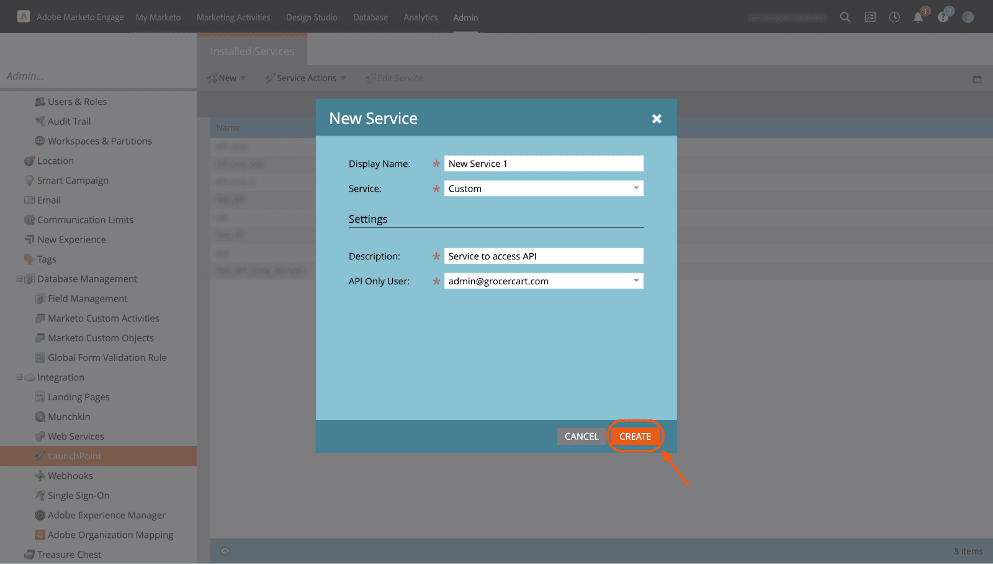Open the help question mark icon
993x564 pixels.
(943, 17)
